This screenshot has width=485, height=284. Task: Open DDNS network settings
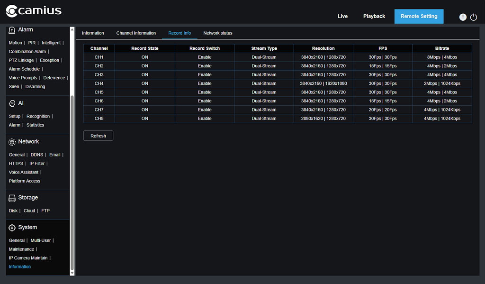pos(36,154)
